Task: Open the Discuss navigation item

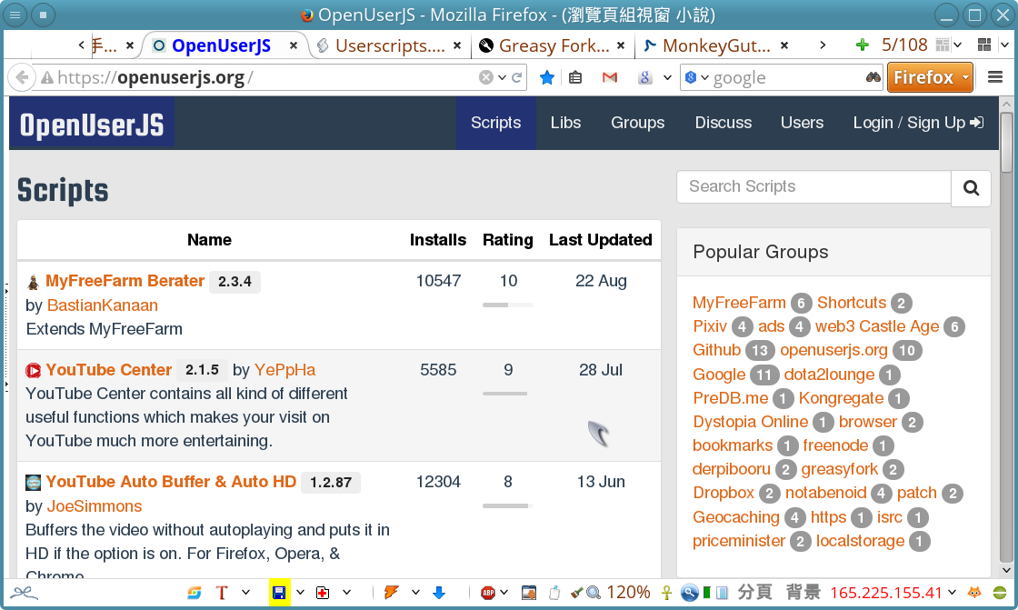Action: [x=724, y=123]
